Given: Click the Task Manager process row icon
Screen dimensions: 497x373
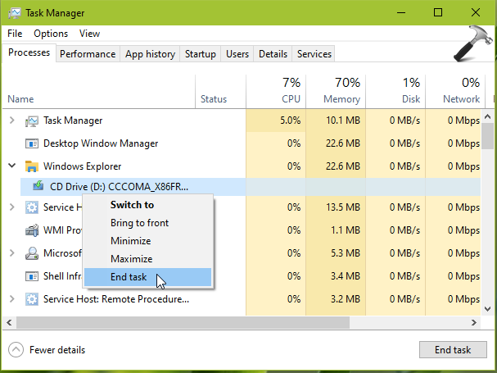Looking at the screenshot, I should [32, 121].
